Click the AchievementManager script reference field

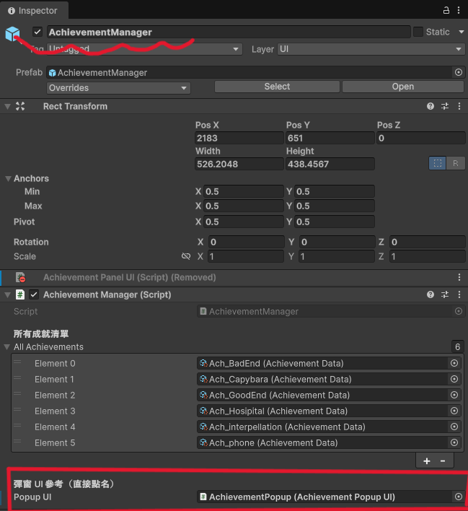tap(324, 311)
